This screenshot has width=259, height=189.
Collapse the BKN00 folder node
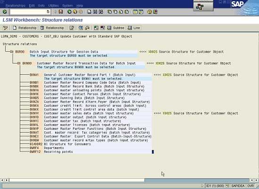coord(19,63)
